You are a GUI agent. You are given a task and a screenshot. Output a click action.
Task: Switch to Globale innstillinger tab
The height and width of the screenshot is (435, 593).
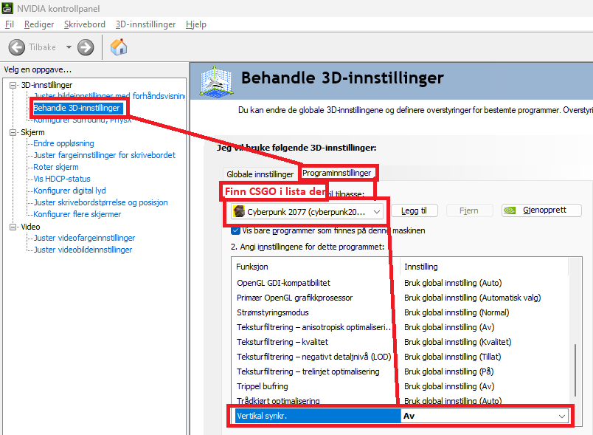point(260,174)
